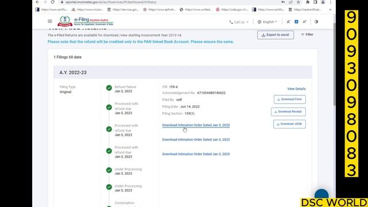
Task: Open the castcertificat bookmark
Action: point(305,10)
